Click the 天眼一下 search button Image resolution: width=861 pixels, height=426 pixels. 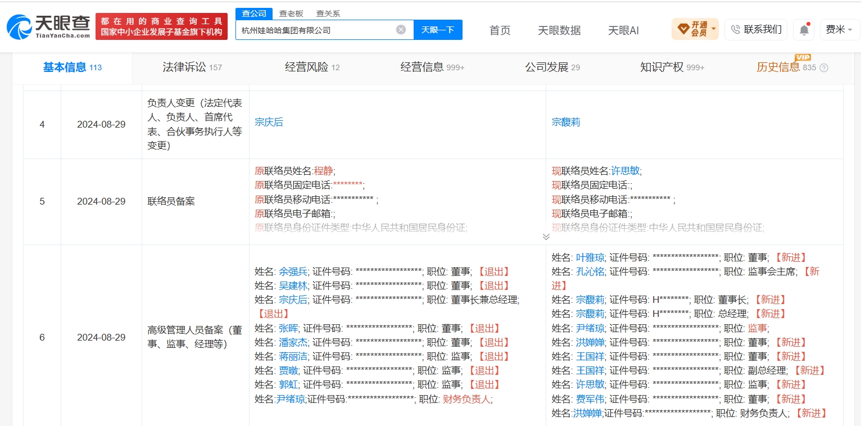[438, 30]
